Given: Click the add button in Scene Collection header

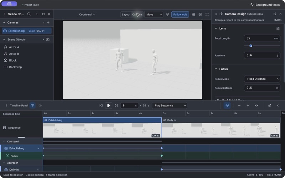Looking at the screenshot, I should click(x=37, y=14).
